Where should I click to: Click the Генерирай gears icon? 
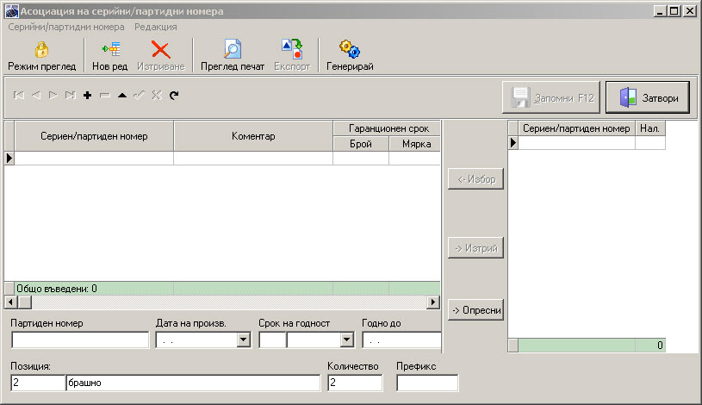(x=349, y=49)
